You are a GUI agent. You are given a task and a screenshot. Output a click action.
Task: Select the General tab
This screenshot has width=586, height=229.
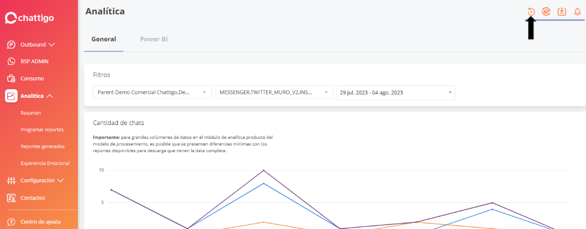[x=104, y=39]
